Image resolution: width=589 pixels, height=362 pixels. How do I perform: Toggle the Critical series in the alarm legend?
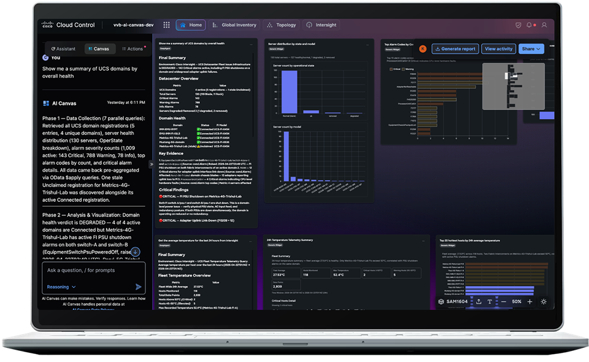point(395,69)
